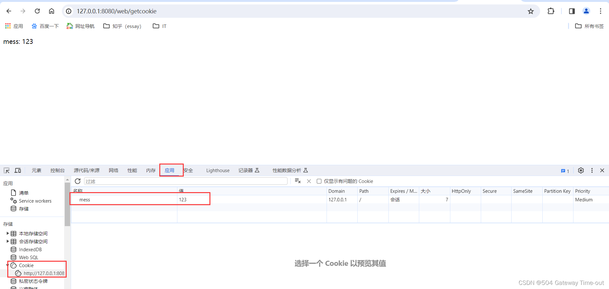609x289 pixels.
Task: Switch to the 元素 tab
Action: point(36,171)
